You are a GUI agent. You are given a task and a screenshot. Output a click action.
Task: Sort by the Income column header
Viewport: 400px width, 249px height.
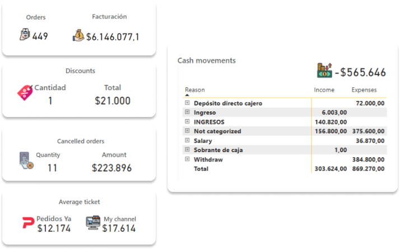[324, 90]
